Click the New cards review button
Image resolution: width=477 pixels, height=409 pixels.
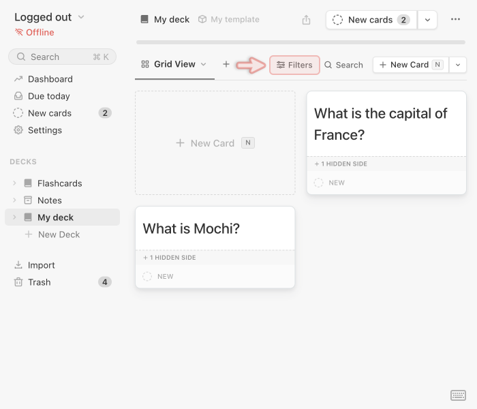click(x=371, y=20)
